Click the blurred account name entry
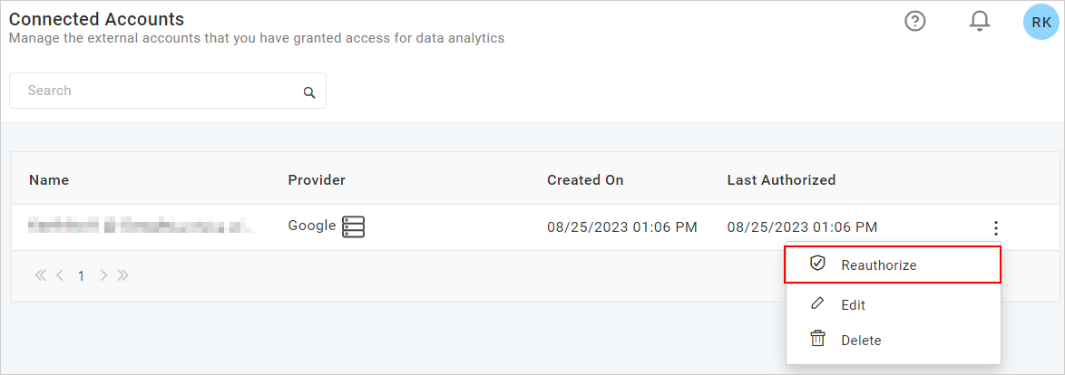 (x=141, y=226)
